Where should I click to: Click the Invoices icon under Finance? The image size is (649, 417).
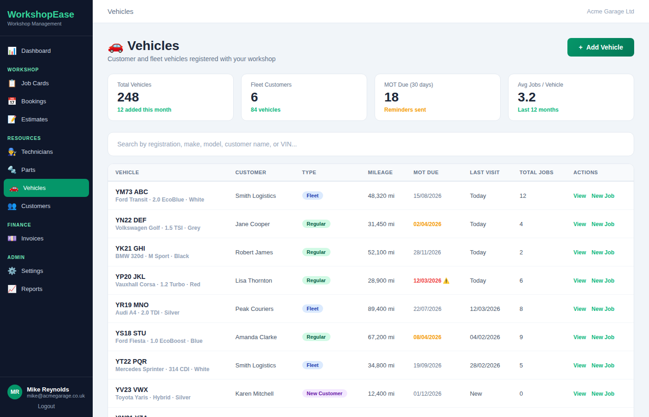click(x=13, y=238)
